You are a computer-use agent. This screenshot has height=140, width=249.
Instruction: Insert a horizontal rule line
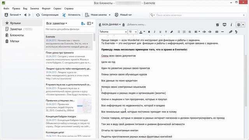click(223, 32)
